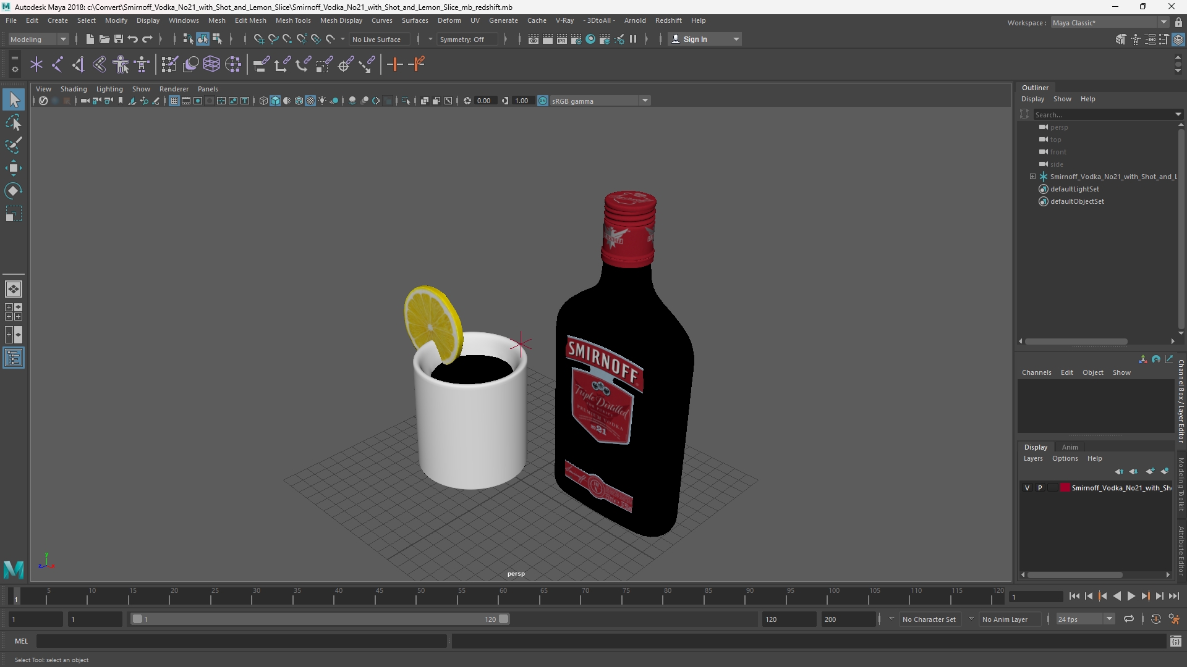Select defaultLightSet in the Outliner

click(x=1074, y=189)
